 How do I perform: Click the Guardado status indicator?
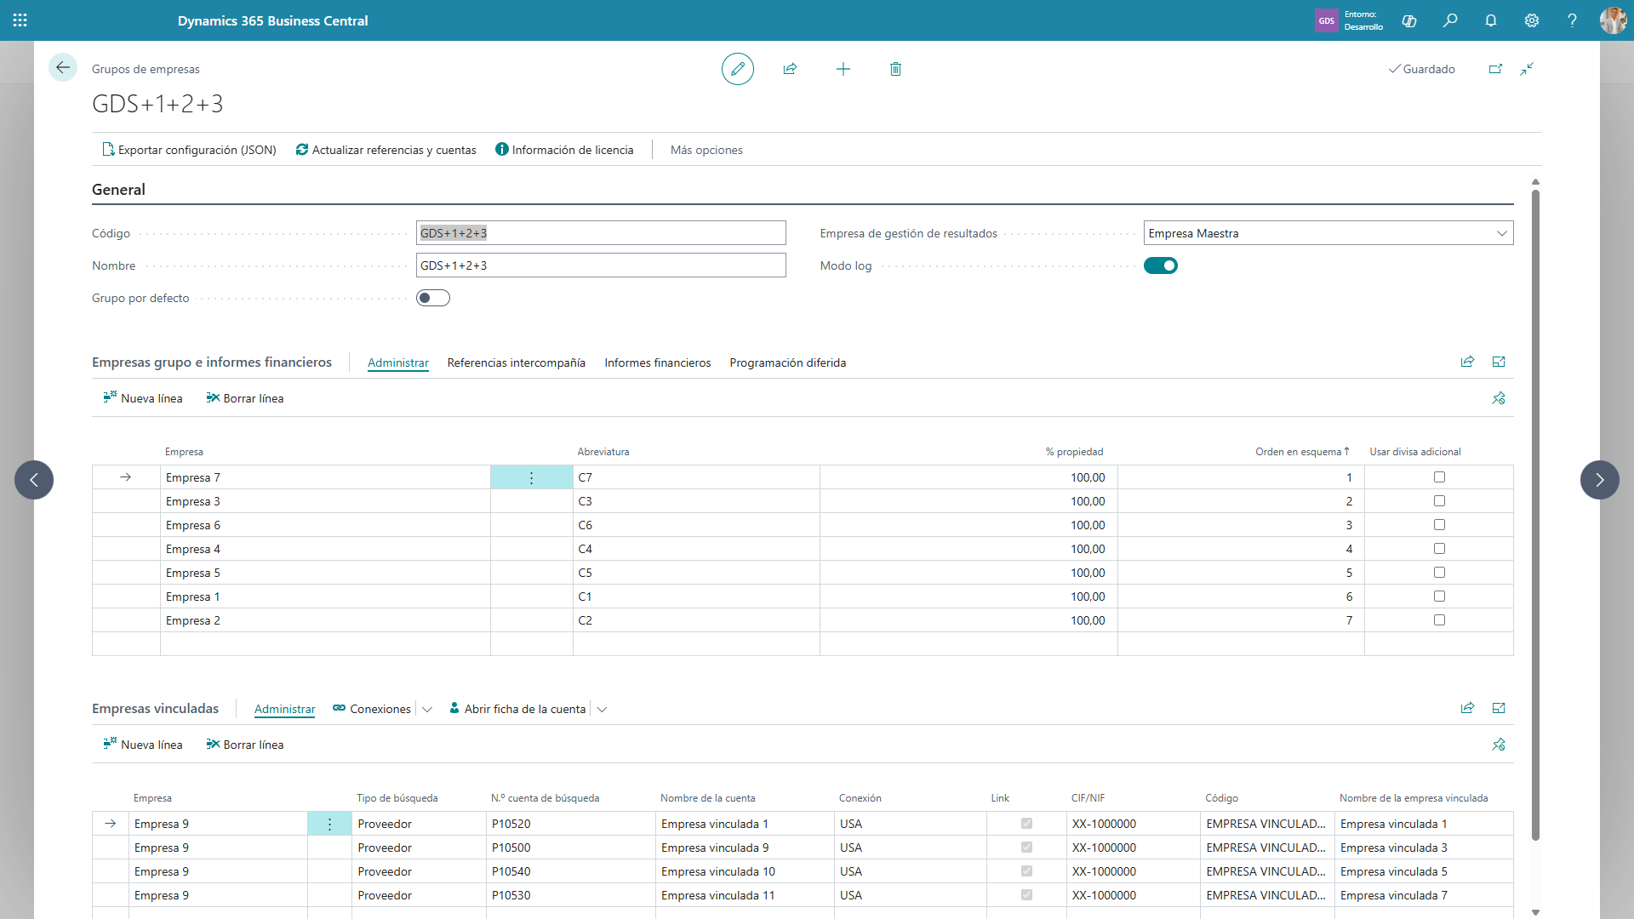click(x=1421, y=69)
